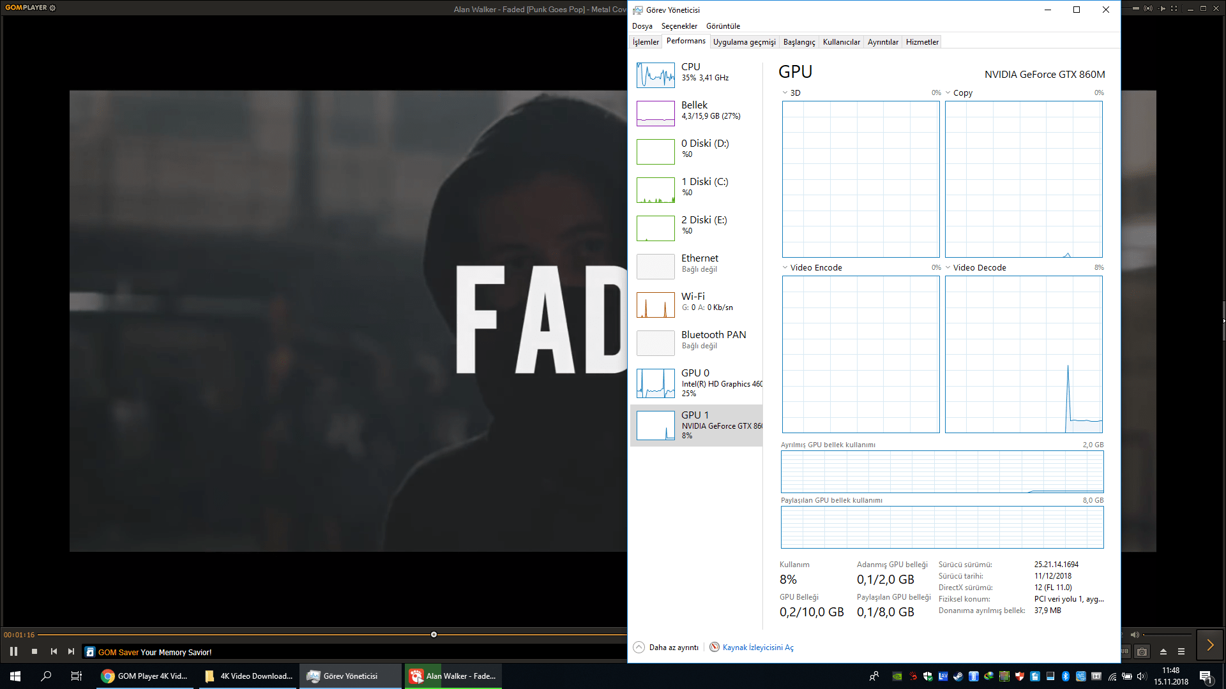Screen dimensions: 1226x689
Task: Click the Video Decode usage graph
Action: pos(1024,354)
